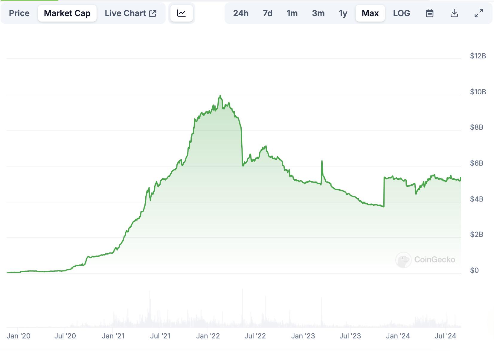Click the download chart icon
494x351 pixels.
[x=454, y=13]
